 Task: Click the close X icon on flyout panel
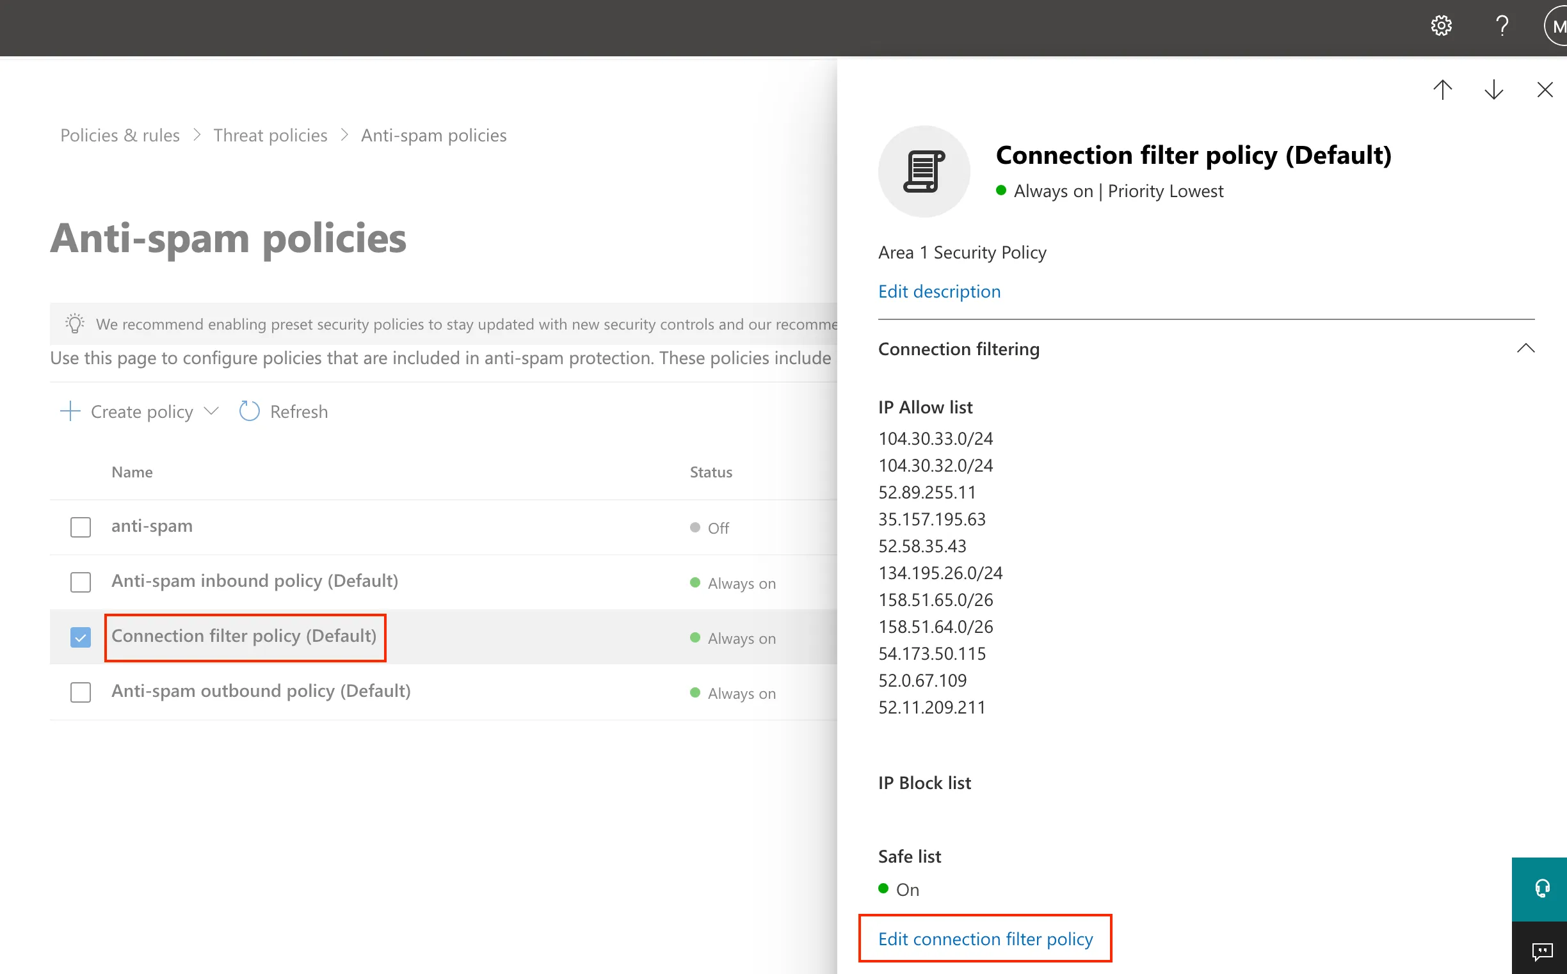(x=1542, y=90)
